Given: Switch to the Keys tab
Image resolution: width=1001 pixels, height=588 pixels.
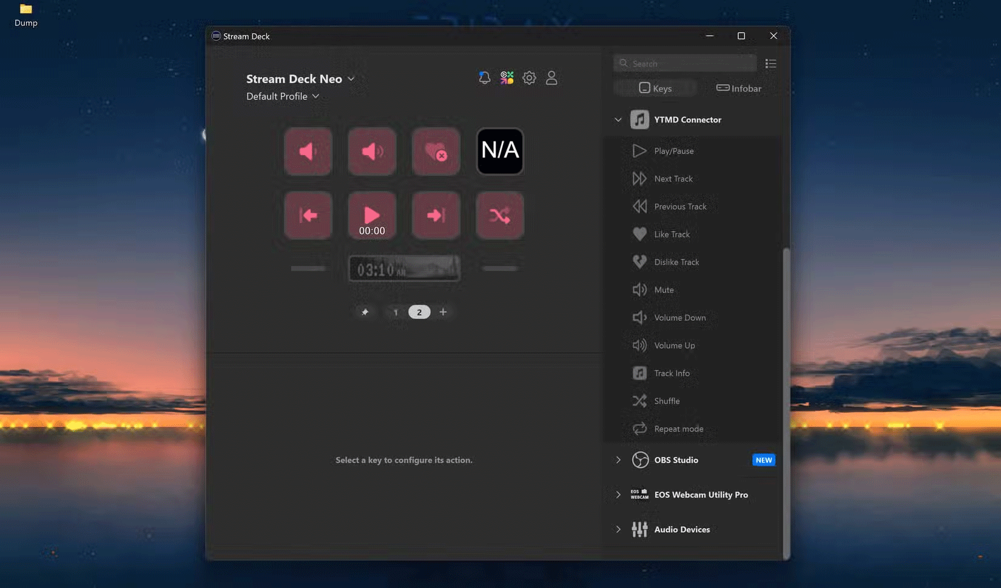Looking at the screenshot, I should pos(655,88).
